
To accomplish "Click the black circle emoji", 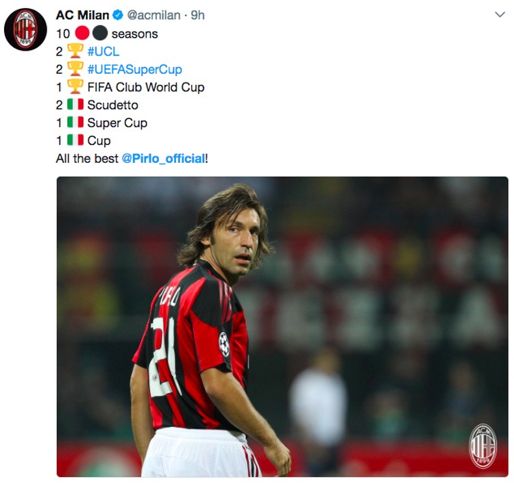I will (100, 34).
